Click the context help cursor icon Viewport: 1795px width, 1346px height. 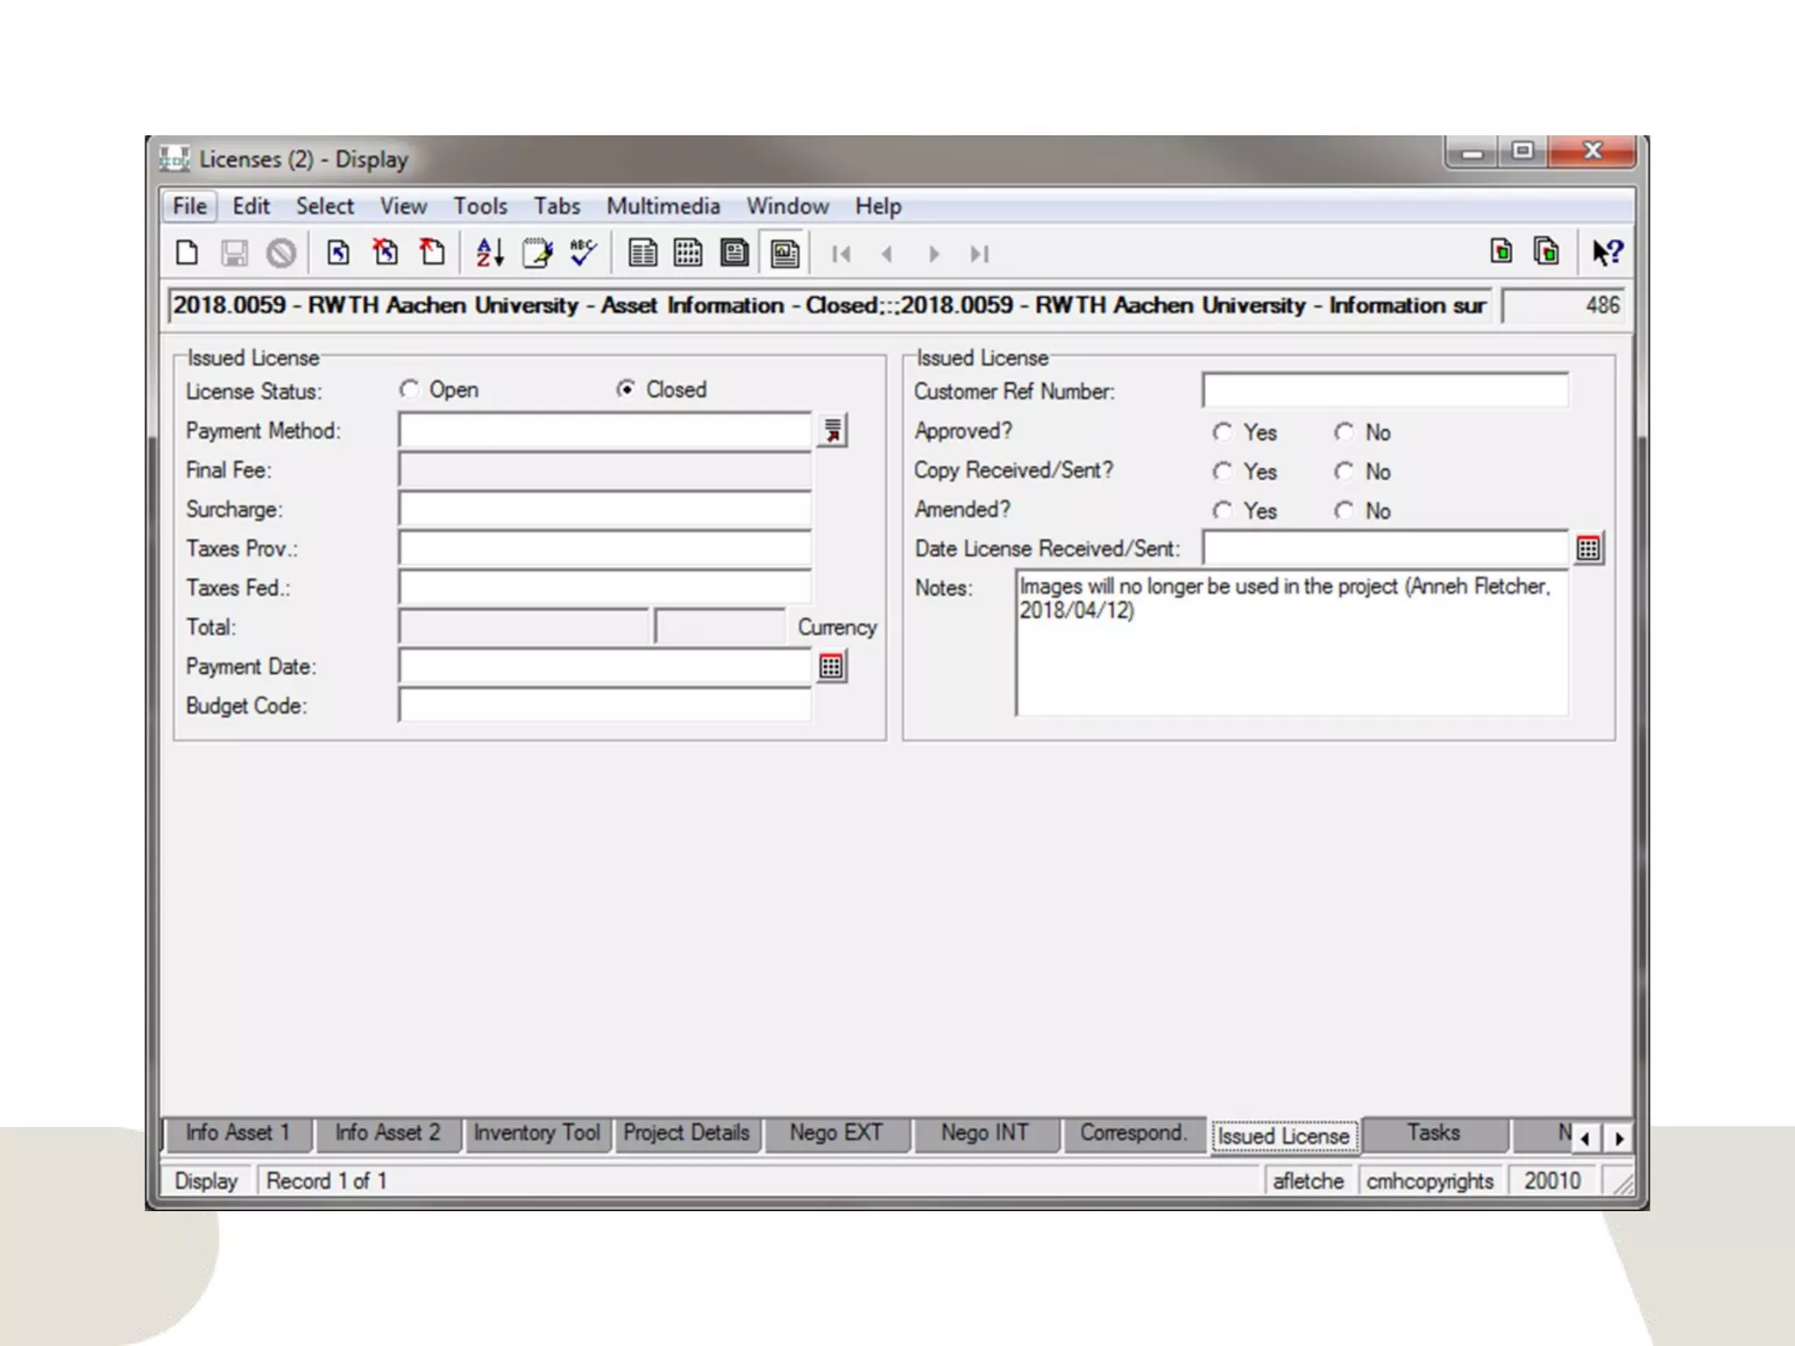(x=1607, y=253)
